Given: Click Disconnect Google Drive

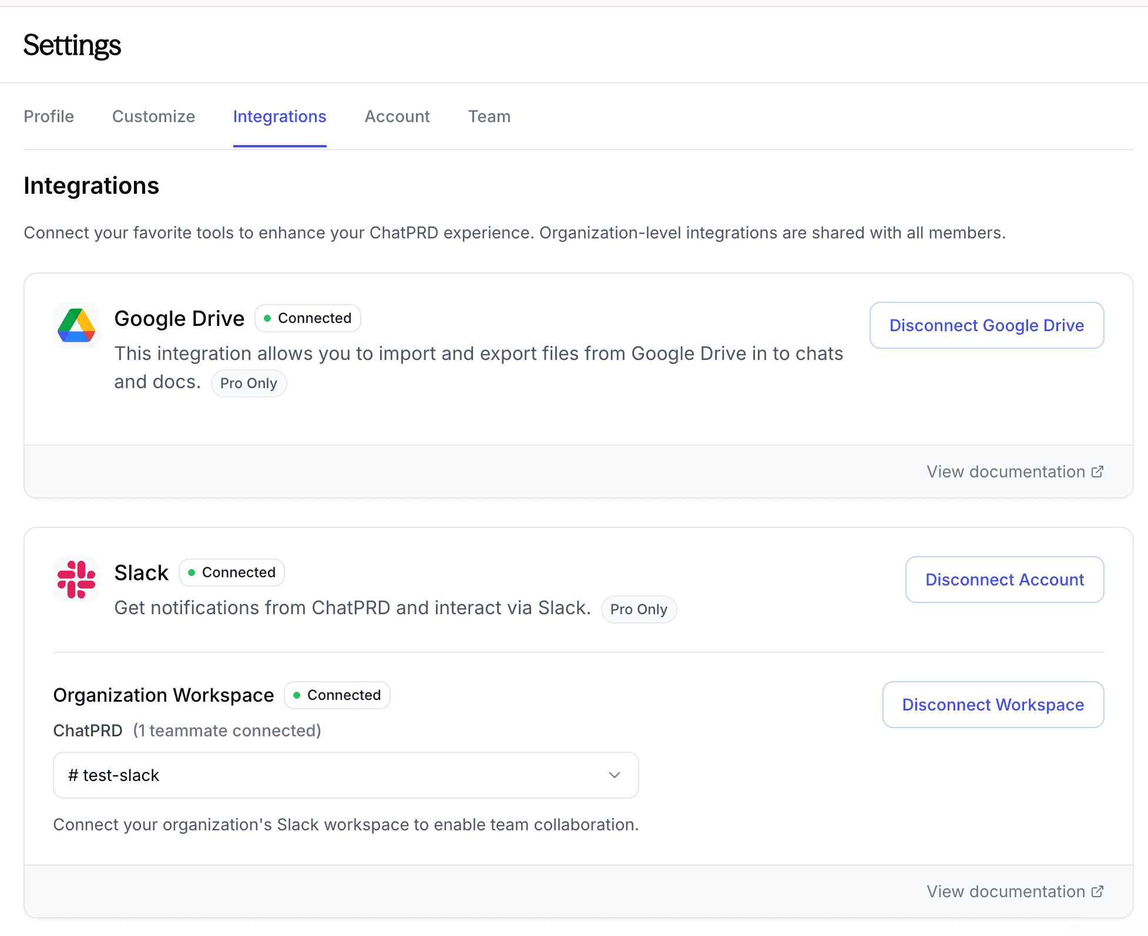Looking at the screenshot, I should 986,325.
